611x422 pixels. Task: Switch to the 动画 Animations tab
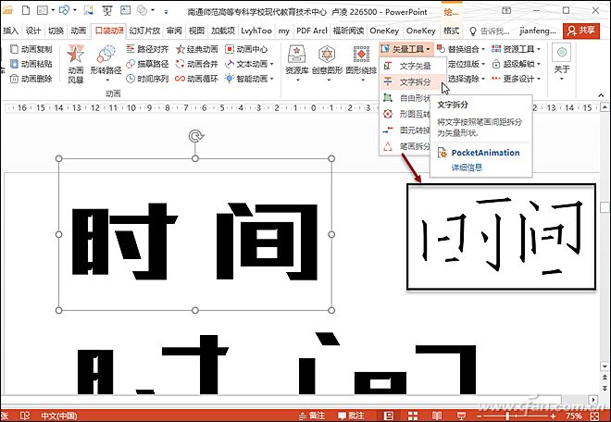coord(79,31)
